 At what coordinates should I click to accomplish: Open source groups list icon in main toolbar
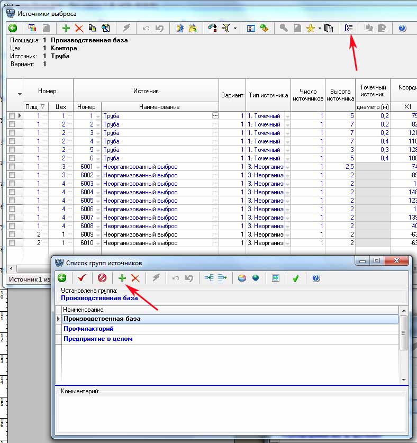click(x=348, y=28)
